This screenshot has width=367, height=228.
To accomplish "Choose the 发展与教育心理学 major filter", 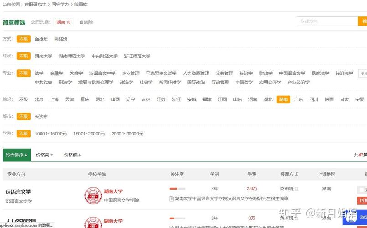I will 96,83.
